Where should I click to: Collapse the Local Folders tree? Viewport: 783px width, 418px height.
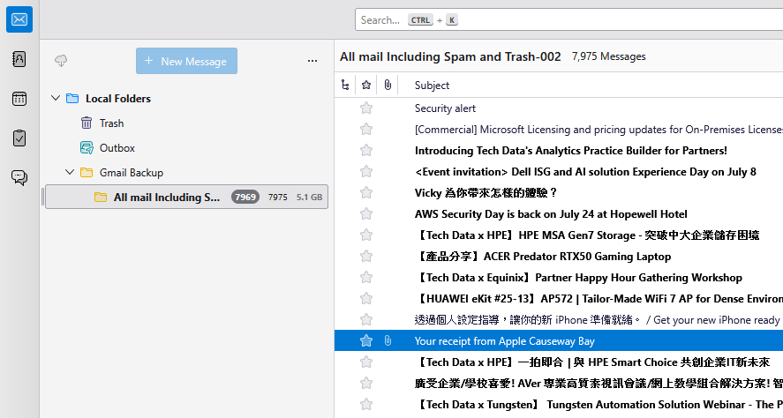pyautogui.click(x=56, y=98)
